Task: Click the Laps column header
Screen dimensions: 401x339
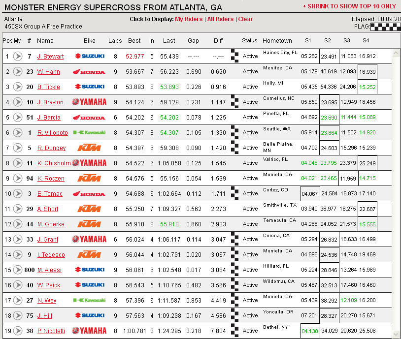Action: pyautogui.click(x=115, y=41)
